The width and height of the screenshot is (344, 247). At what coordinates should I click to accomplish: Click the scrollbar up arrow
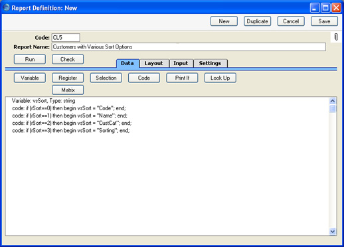coord(333,101)
